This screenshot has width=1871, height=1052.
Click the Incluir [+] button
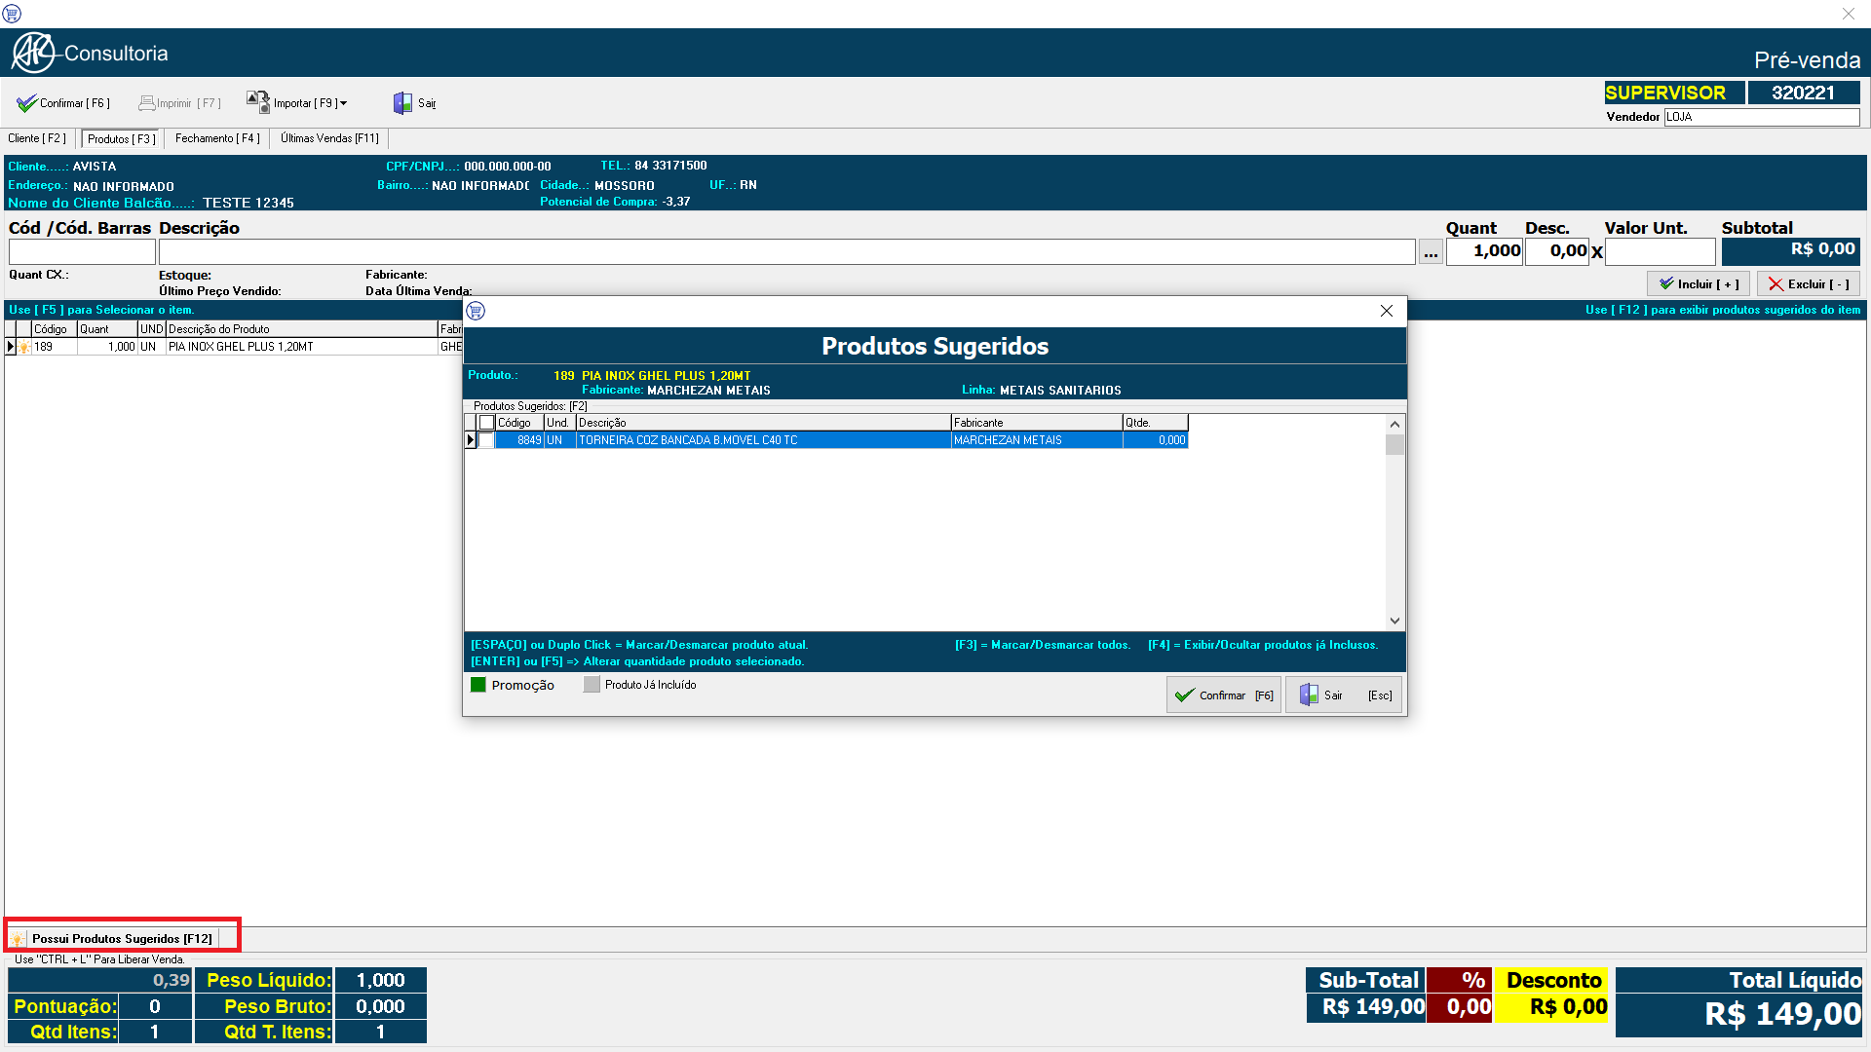1699,284
